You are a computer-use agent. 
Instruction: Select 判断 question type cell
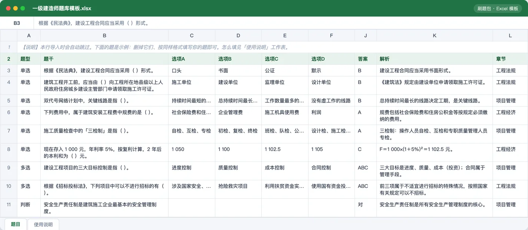29,207
